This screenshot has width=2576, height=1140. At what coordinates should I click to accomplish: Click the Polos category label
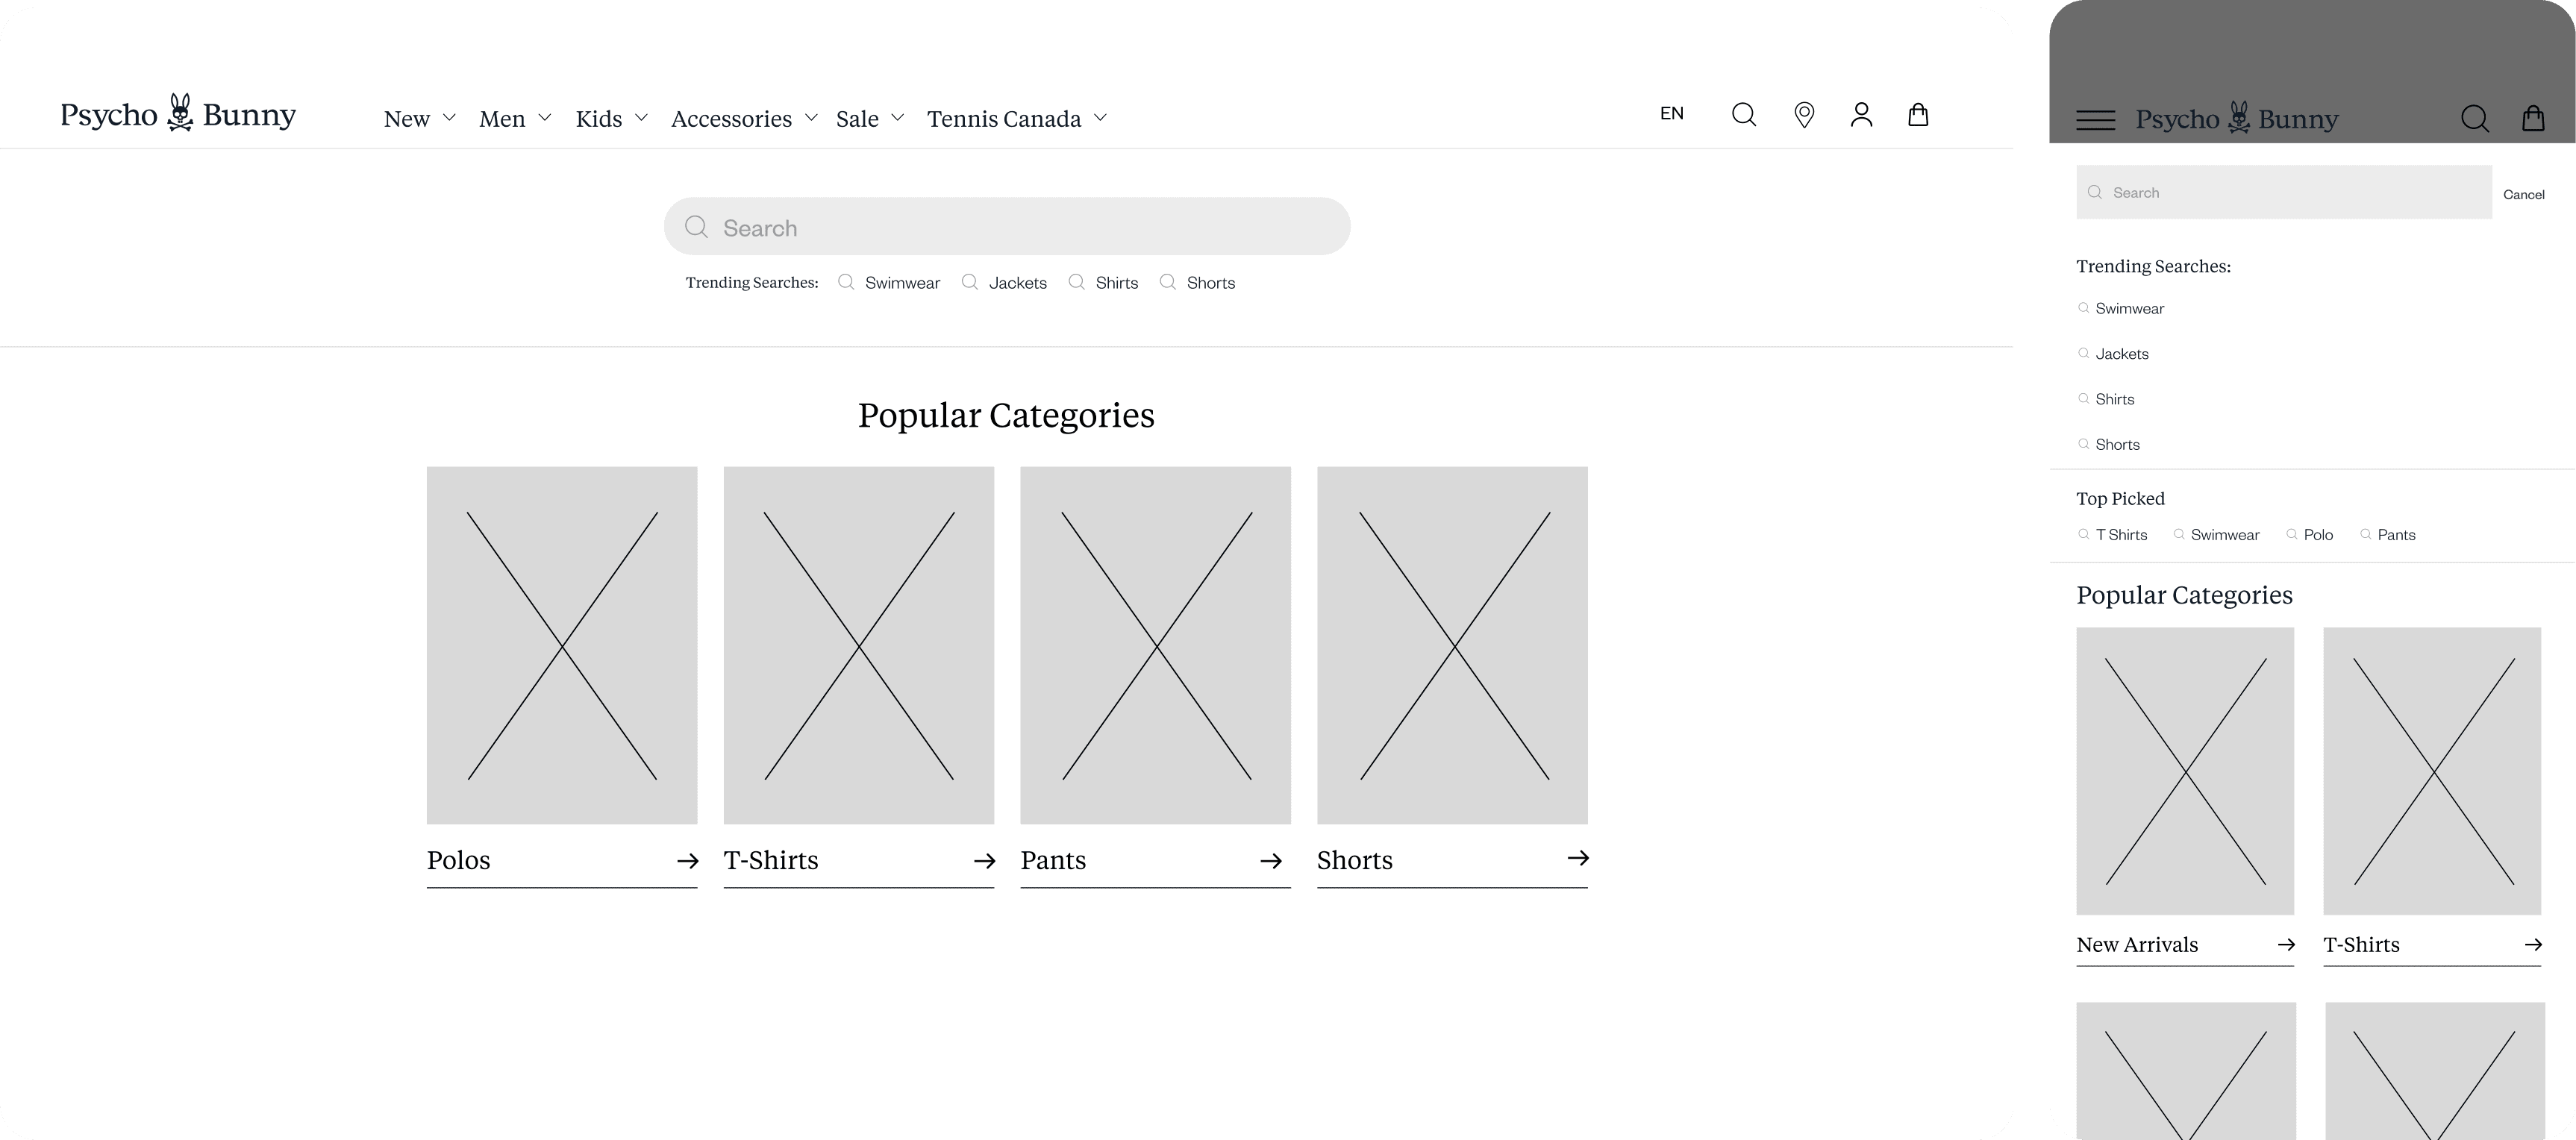(x=458, y=861)
